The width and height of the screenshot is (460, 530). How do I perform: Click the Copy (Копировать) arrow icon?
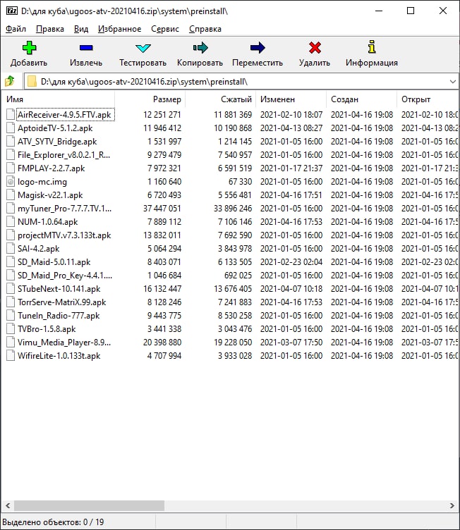coord(200,48)
